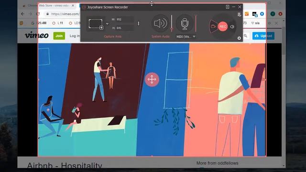This screenshot has height=172, width=306.
Task: Click the L 11 metric in SEO bar
Action: pyautogui.click(x=57, y=23)
